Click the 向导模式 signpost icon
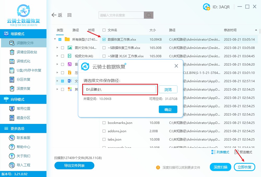The width and height of the screenshot is (261, 177). click(x=6, y=99)
